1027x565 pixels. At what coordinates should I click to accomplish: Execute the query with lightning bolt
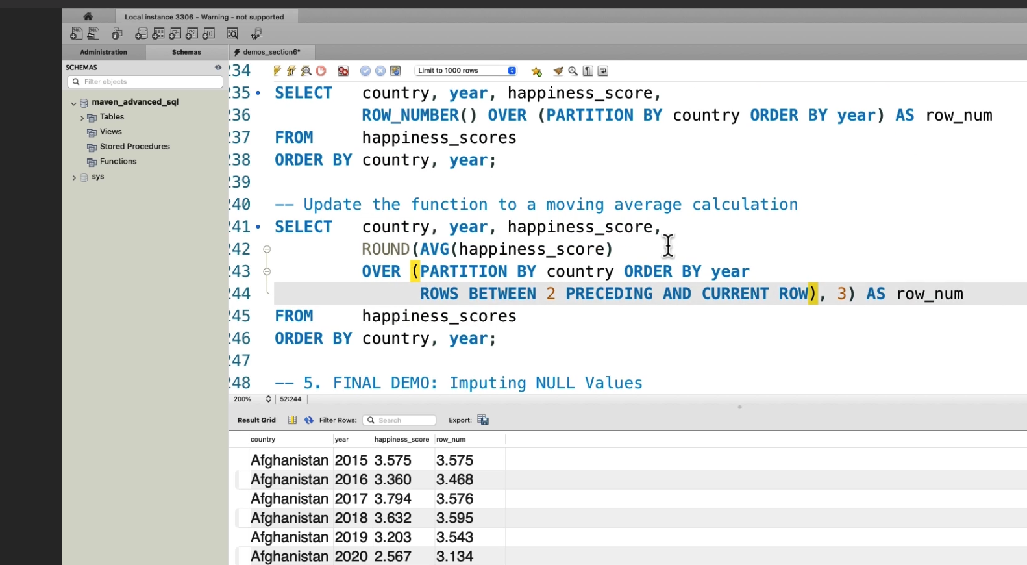(x=277, y=71)
